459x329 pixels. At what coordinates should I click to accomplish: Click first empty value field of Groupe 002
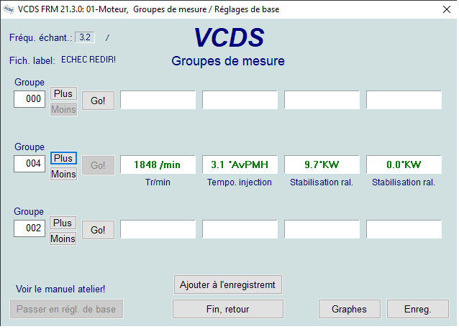[158, 229]
